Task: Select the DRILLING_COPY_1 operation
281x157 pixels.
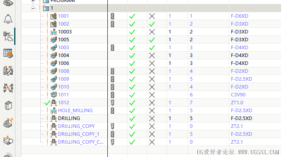Action: [79, 134]
